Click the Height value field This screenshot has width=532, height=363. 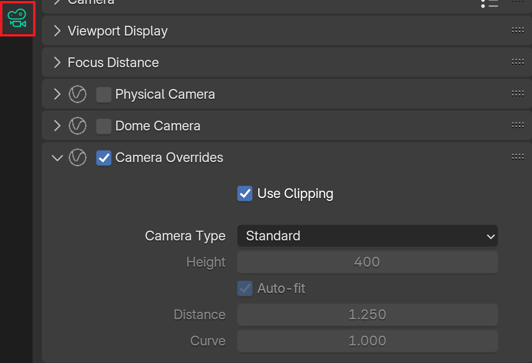tap(368, 262)
